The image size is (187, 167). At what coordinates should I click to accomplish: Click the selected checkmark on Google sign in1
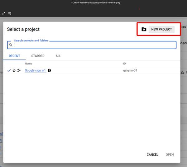click(x=9, y=70)
